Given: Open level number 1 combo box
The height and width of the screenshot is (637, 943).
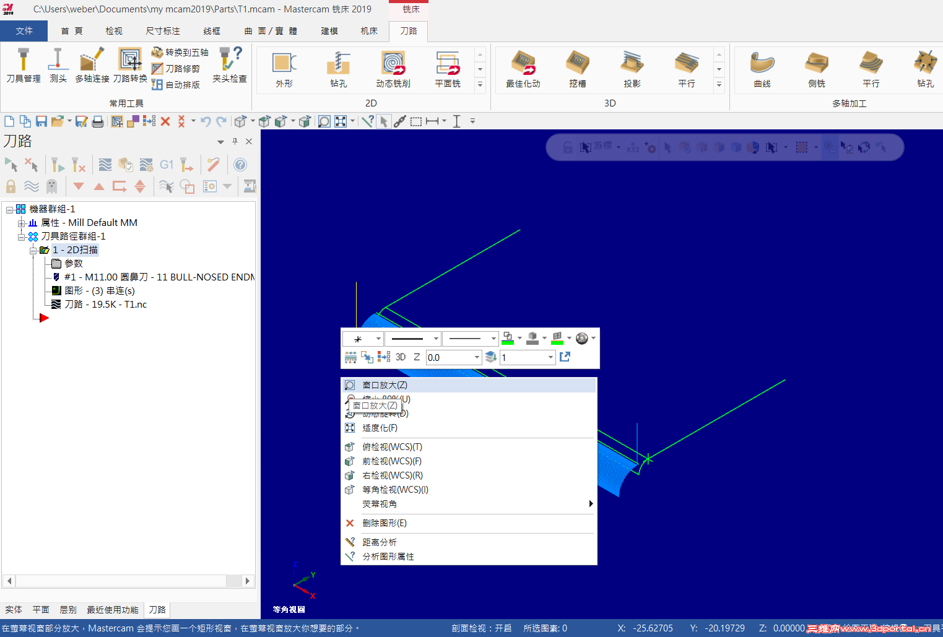Looking at the screenshot, I should (x=528, y=357).
